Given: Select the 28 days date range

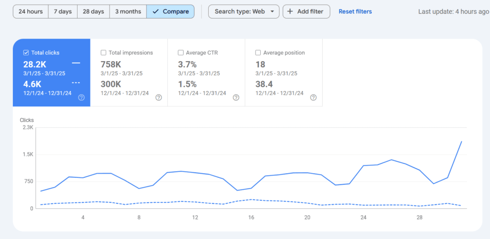Looking at the screenshot, I should [93, 11].
